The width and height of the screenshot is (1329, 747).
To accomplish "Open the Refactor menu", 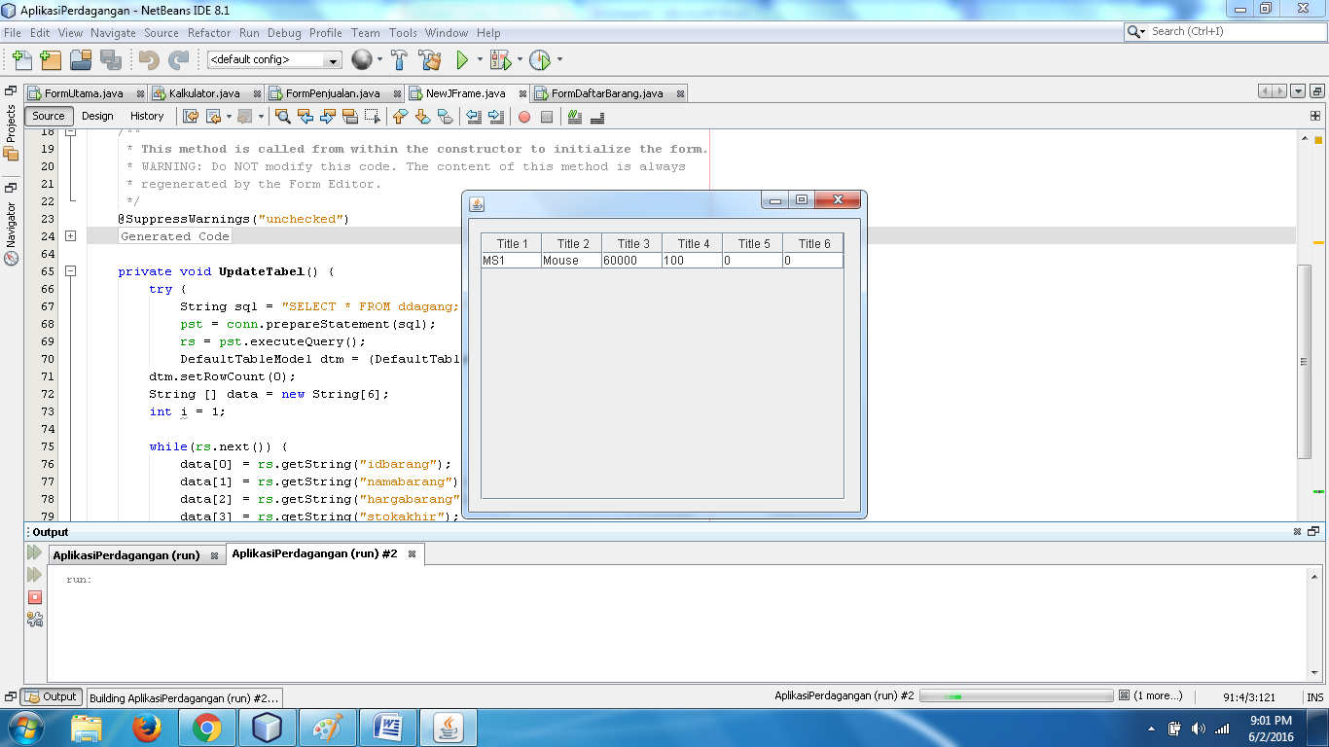I will coord(209,32).
